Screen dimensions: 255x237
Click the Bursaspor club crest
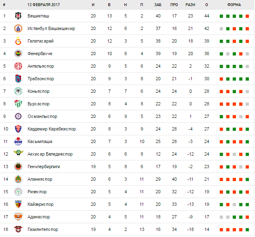(x=18, y=104)
